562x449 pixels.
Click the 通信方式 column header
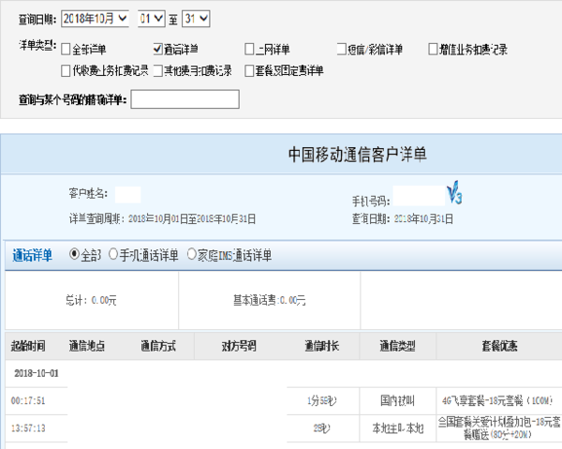pos(158,346)
